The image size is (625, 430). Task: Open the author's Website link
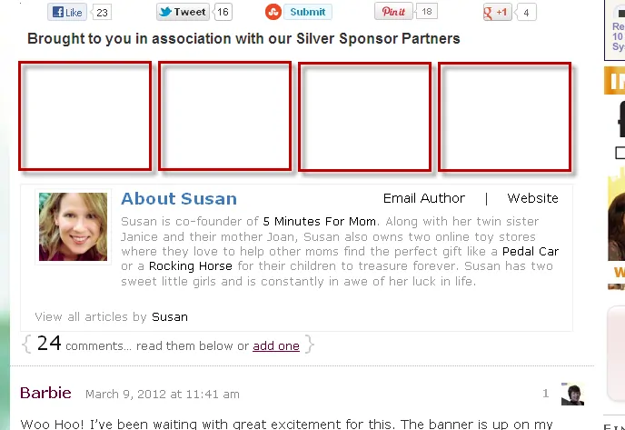point(532,198)
